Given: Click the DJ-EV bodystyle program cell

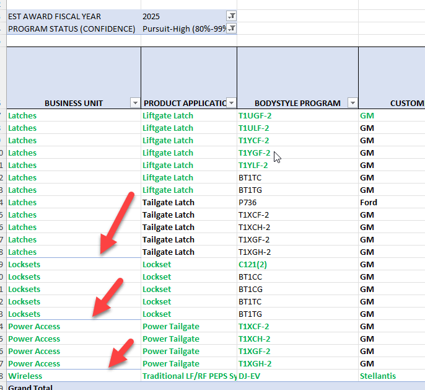Looking at the screenshot, I should (251, 376).
